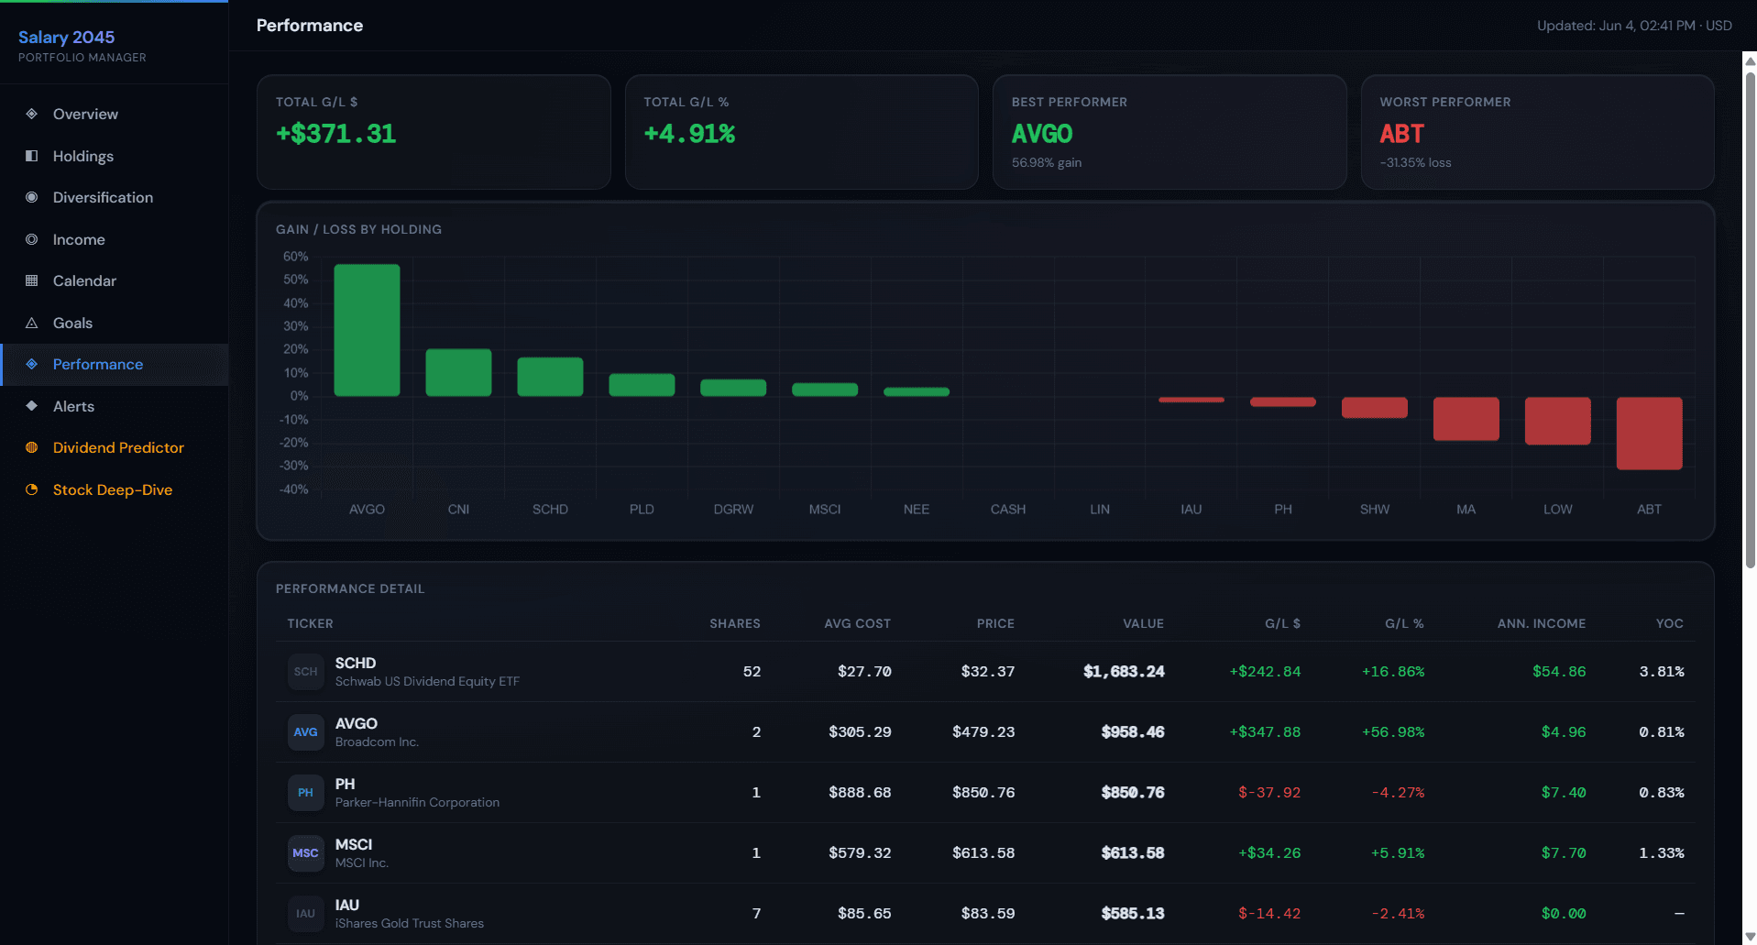Click the SCHD green bar in chart
The image size is (1757, 945).
[550, 377]
